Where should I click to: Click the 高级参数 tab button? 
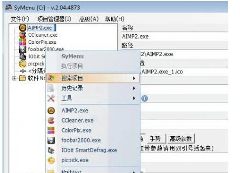pos(181,139)
